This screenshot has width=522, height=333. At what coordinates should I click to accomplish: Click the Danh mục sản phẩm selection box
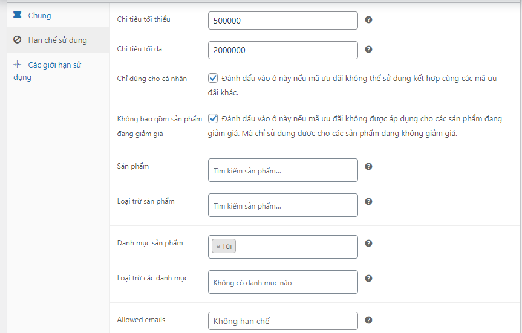pos(296,247)
